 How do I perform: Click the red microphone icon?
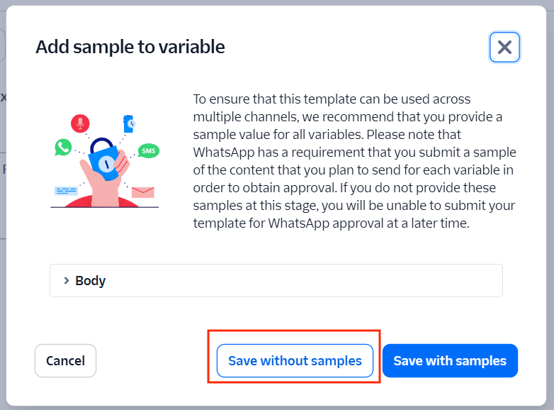point(80,123)
